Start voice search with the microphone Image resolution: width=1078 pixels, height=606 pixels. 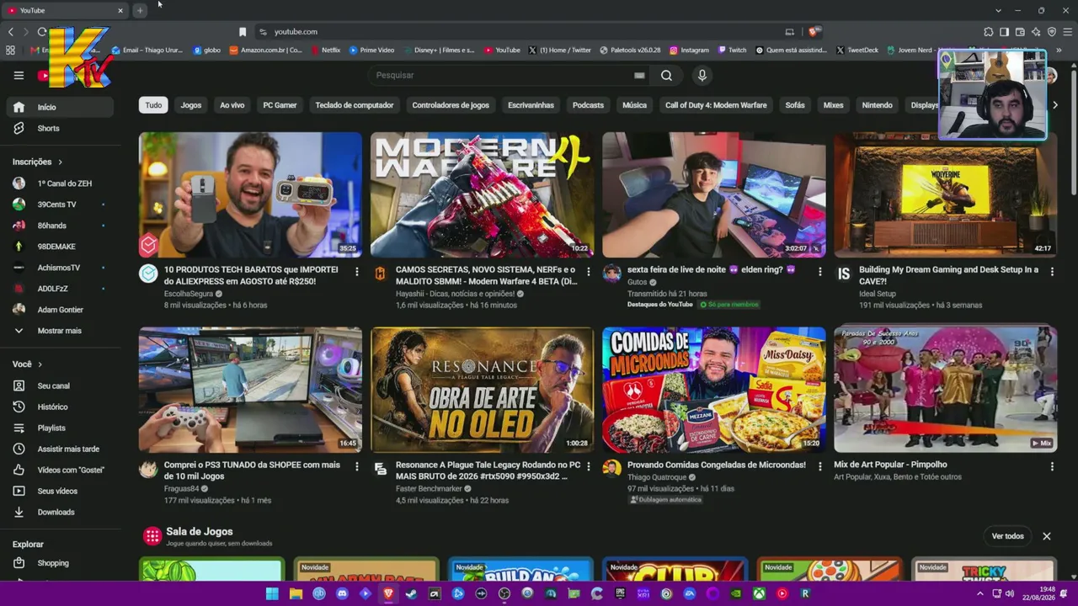[x=702, y=75]
